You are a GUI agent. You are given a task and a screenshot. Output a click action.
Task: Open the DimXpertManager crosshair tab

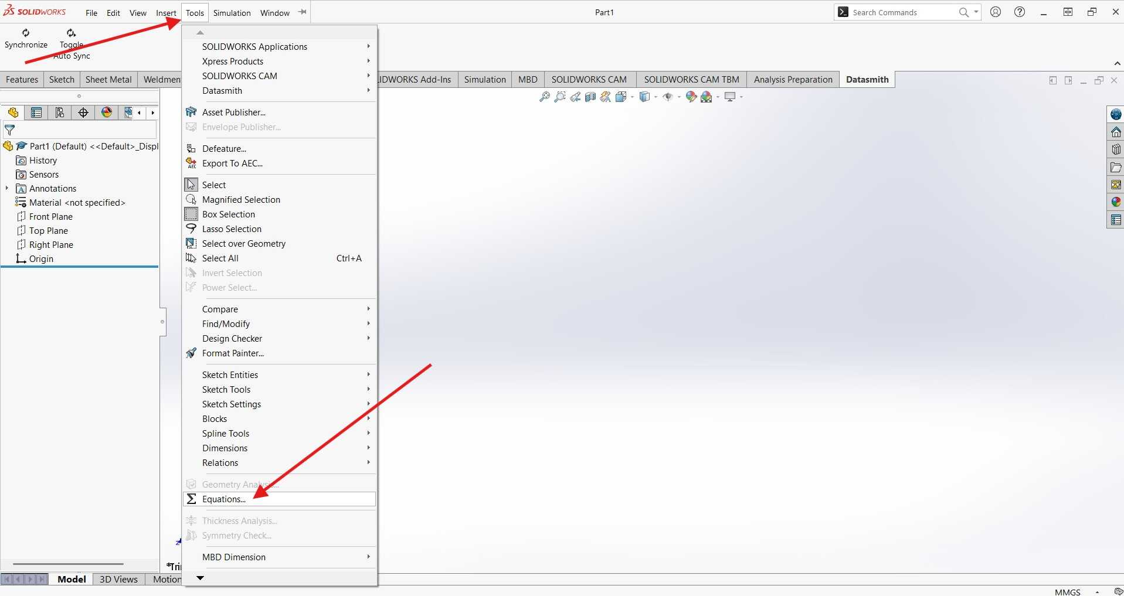(x=83, y=113)
